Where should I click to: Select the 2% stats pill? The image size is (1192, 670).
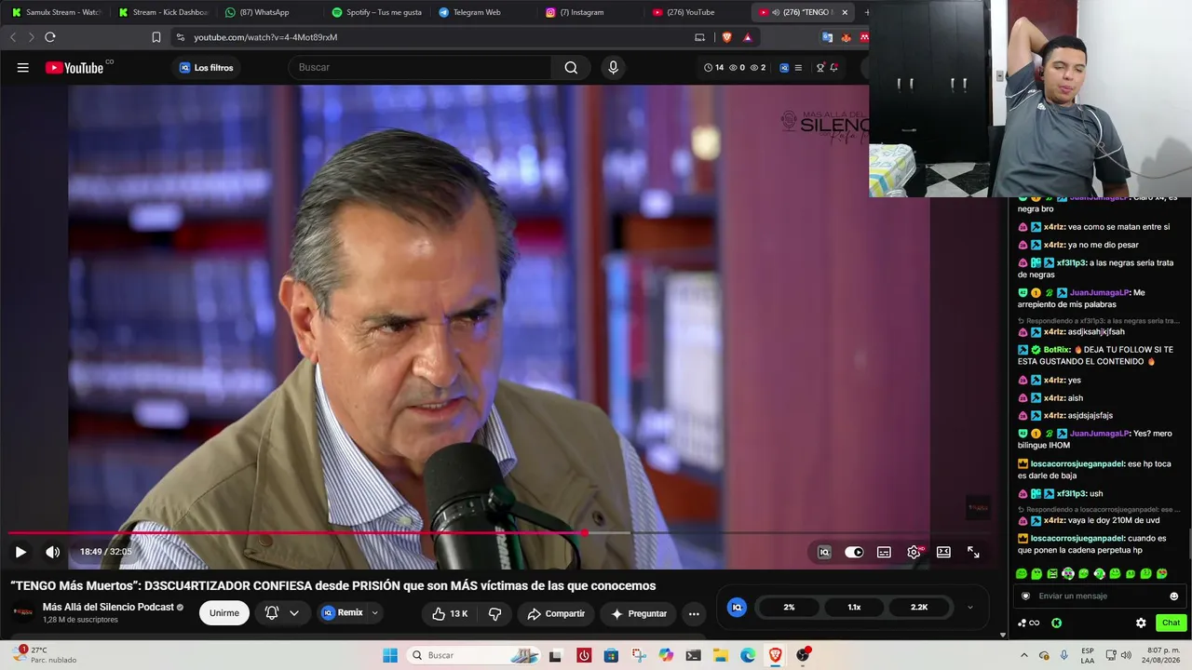(x=789, y=607)
